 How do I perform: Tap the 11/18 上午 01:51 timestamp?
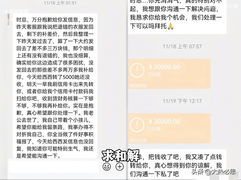pos(60,3)
